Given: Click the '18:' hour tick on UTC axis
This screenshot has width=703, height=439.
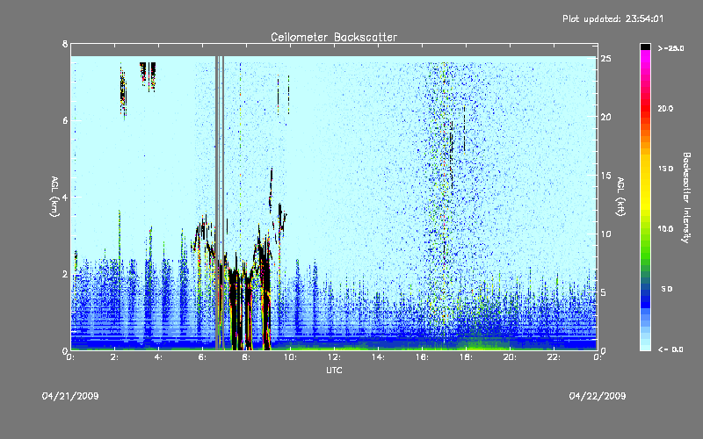Looking at the screenshot, I should click(x=466, y=357).
